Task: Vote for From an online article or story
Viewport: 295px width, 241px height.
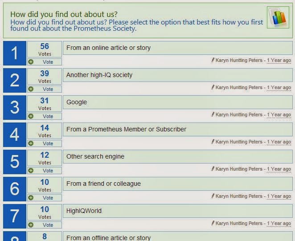Action: 45,62
